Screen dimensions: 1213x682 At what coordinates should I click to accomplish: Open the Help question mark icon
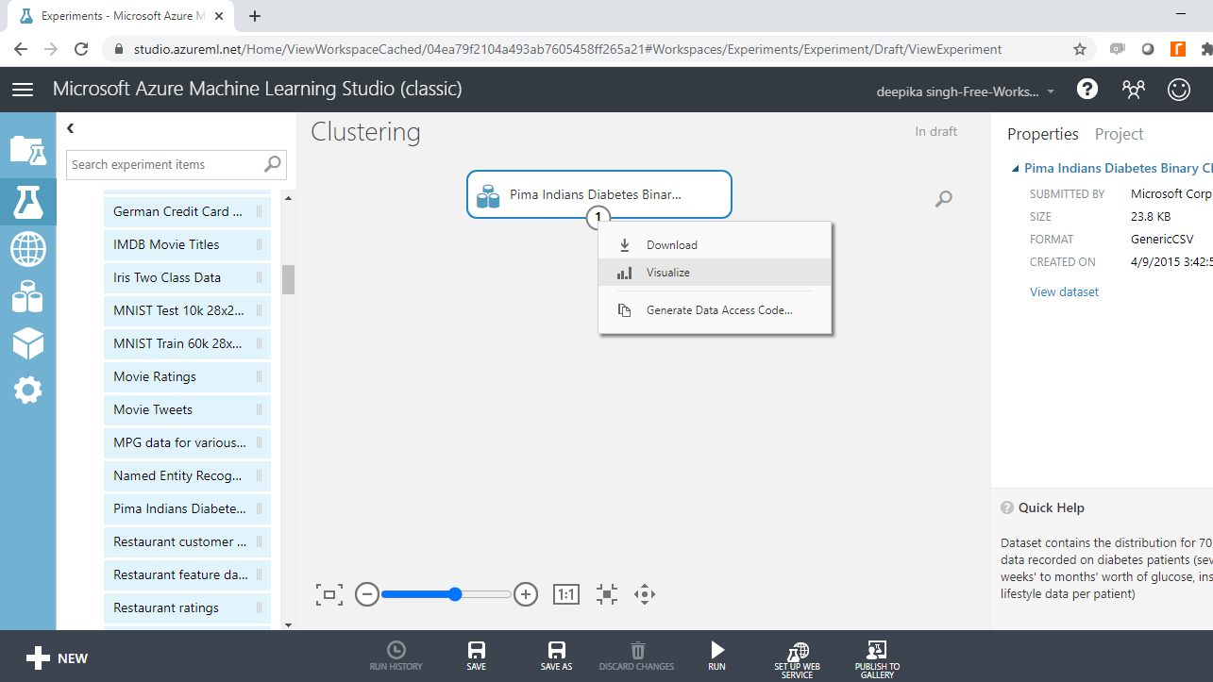click(1087, 89)
